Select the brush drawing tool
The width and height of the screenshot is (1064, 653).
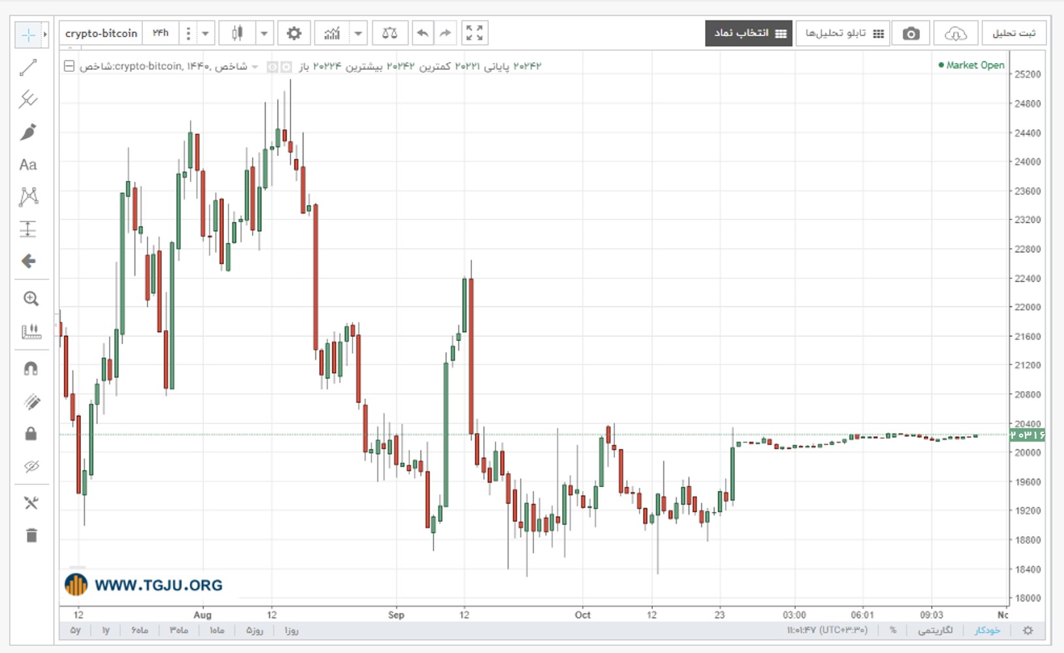coord(28,132)
